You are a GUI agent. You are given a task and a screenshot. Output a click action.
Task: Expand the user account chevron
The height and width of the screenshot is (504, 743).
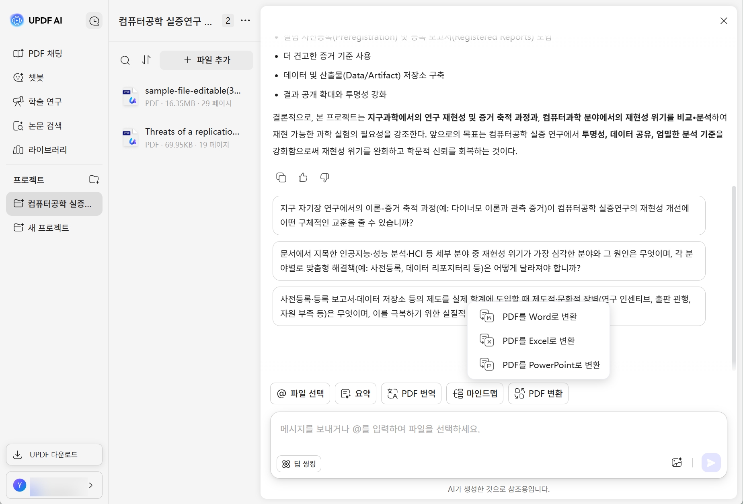click(x=91, y=486)
